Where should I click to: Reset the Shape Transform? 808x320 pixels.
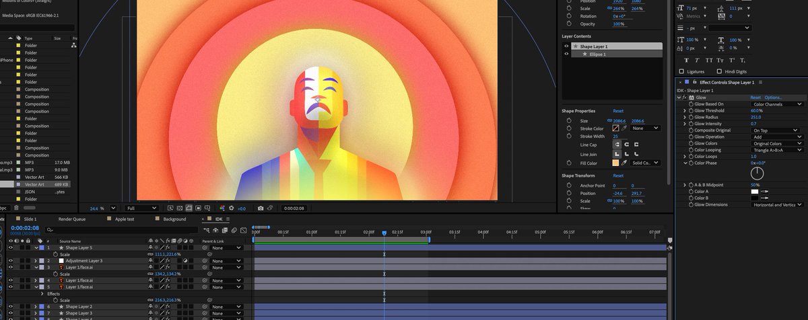[618, 175]
